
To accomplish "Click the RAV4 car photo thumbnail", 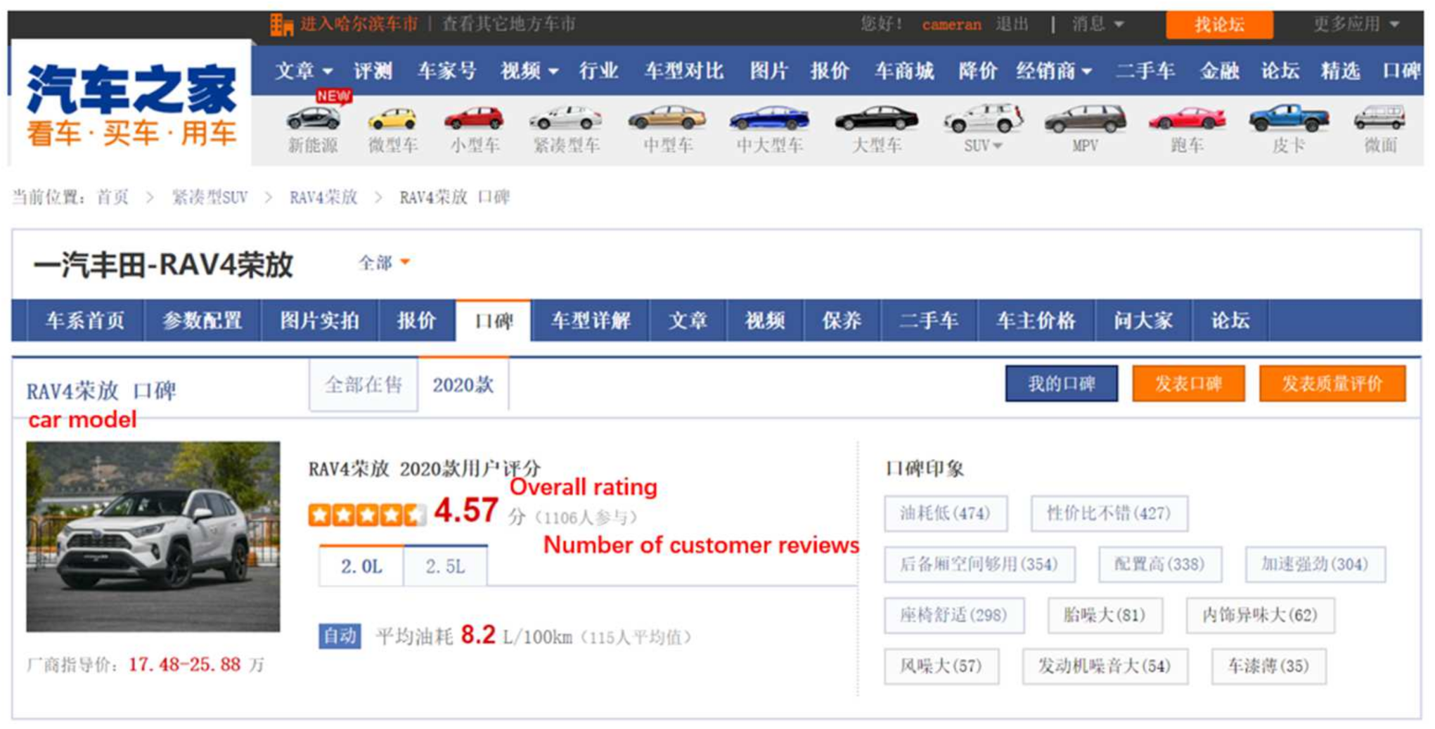I will (x=153, y=536).
